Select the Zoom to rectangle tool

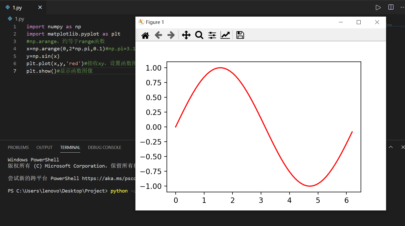(199, 35)
